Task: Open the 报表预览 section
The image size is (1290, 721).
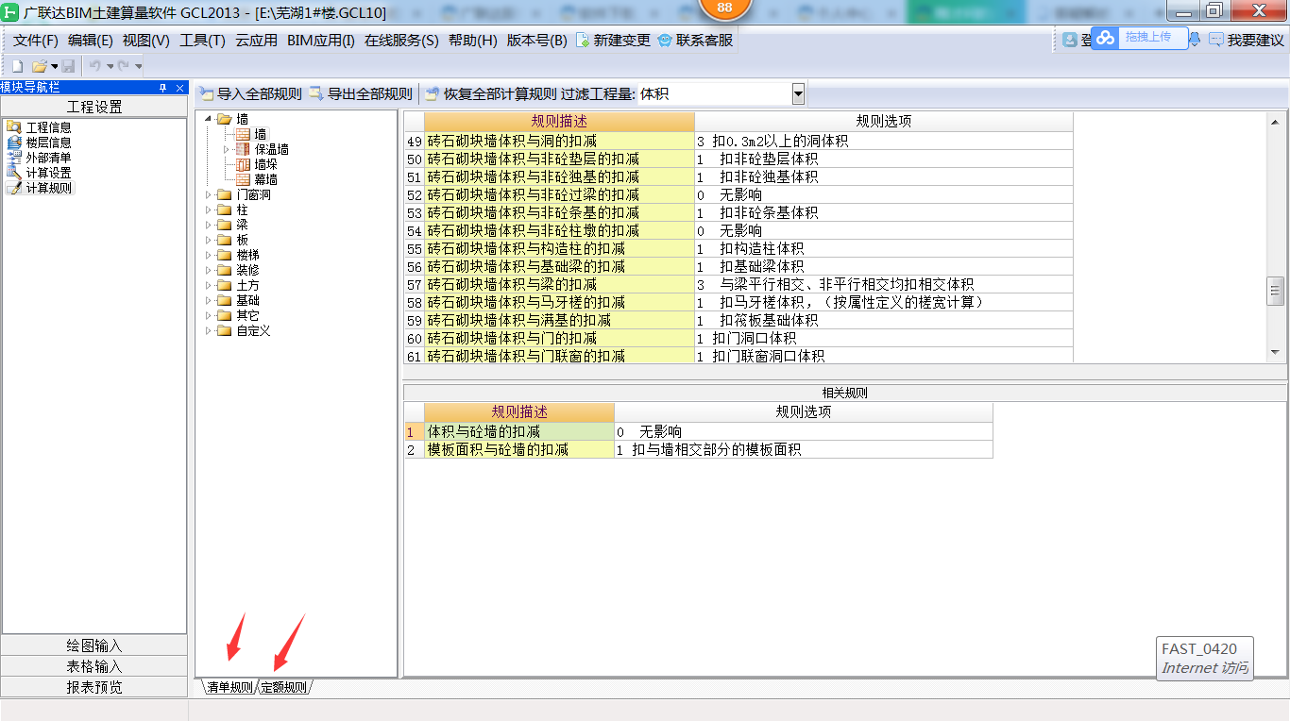Action: coord(94,687)
